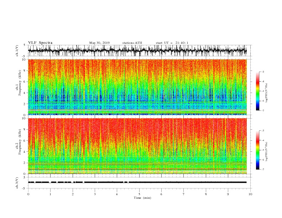Click time axis tick label "4"
Screen dimensions: 282x218
(x=117, y=194)
